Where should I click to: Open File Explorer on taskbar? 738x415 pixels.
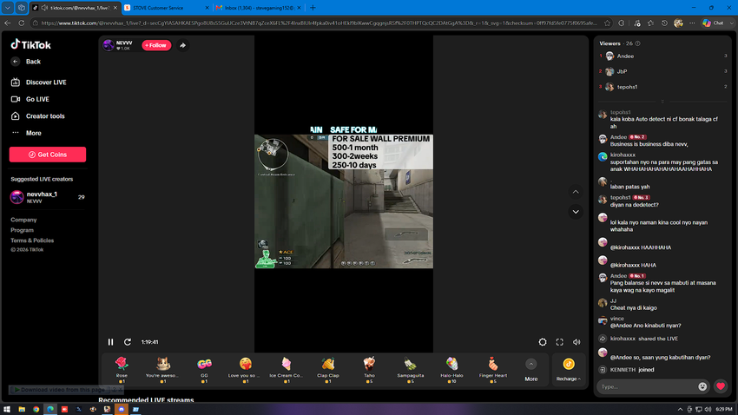click(x=22, y=409)
